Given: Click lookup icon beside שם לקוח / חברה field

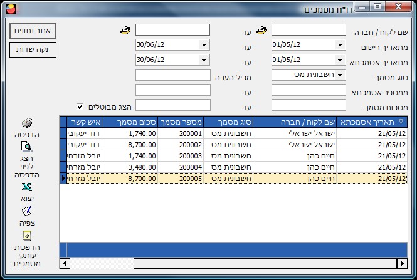Looking at the screenshot, I should click(261, 30).
